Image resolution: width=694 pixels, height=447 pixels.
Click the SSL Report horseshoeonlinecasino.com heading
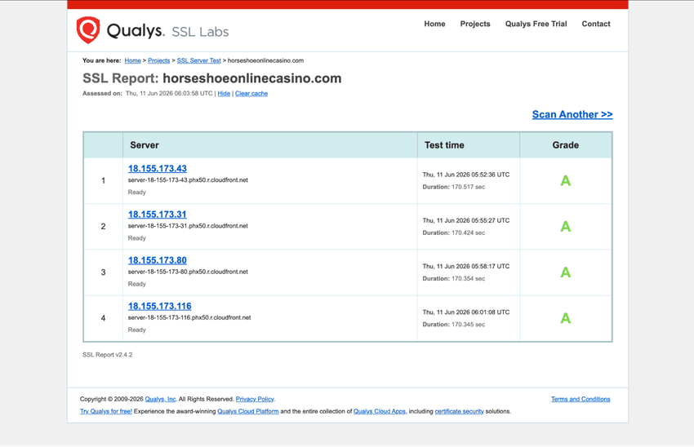click(x=212, y=78)
